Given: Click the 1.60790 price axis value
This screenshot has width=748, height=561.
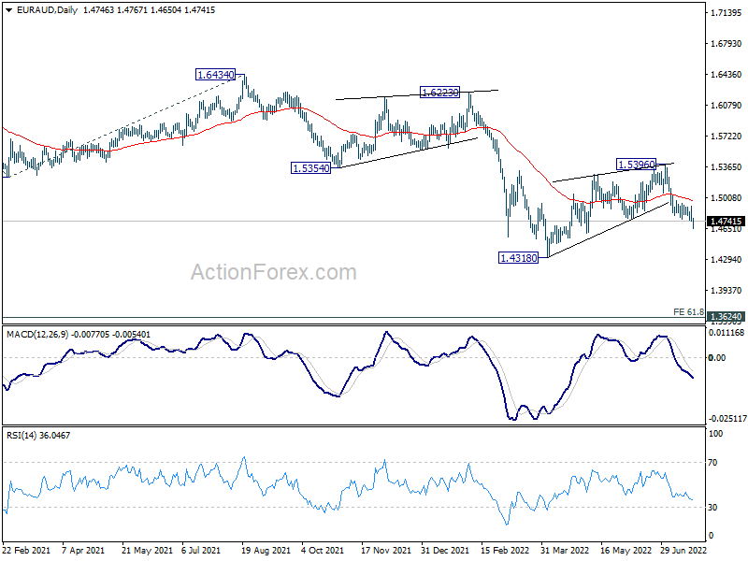Looking at the screenshot, I should (x=726, y=106).
